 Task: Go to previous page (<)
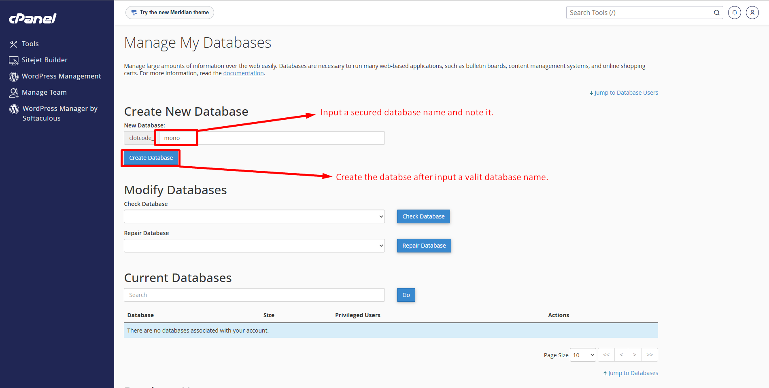point(621,355)
